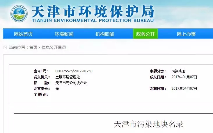Switch to the highlighted 政务公开 tab
Image resolution: width=213 pixels, height=133 pixels.
point(145,34)
